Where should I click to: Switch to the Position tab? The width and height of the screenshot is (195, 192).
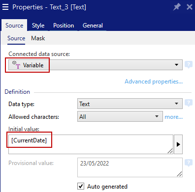pos(64,26)
